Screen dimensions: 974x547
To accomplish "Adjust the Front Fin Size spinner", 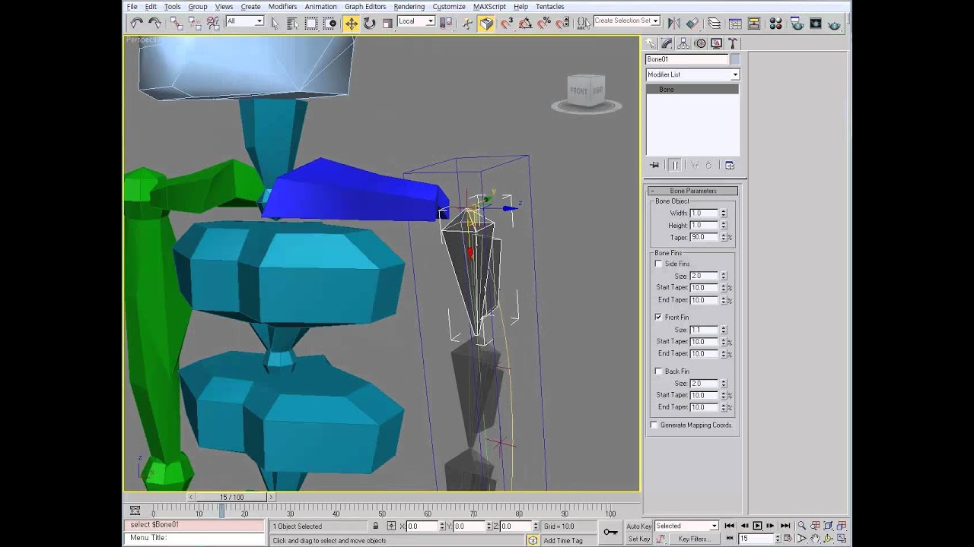I will click(x=724, y=330).
